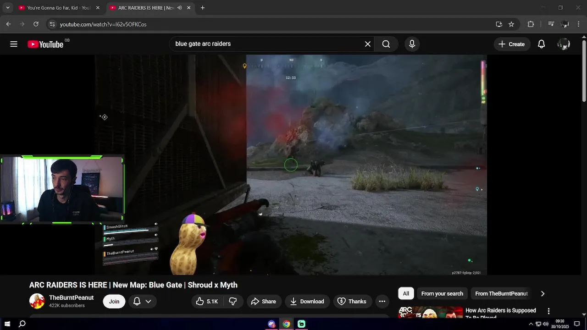Select the From TheBurntPeanut chip
The height and width of the screenshot is (330, 587).
[501, 294]
